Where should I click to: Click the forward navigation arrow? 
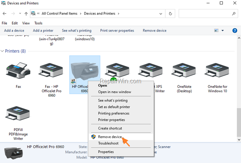(x=13, y=14)
